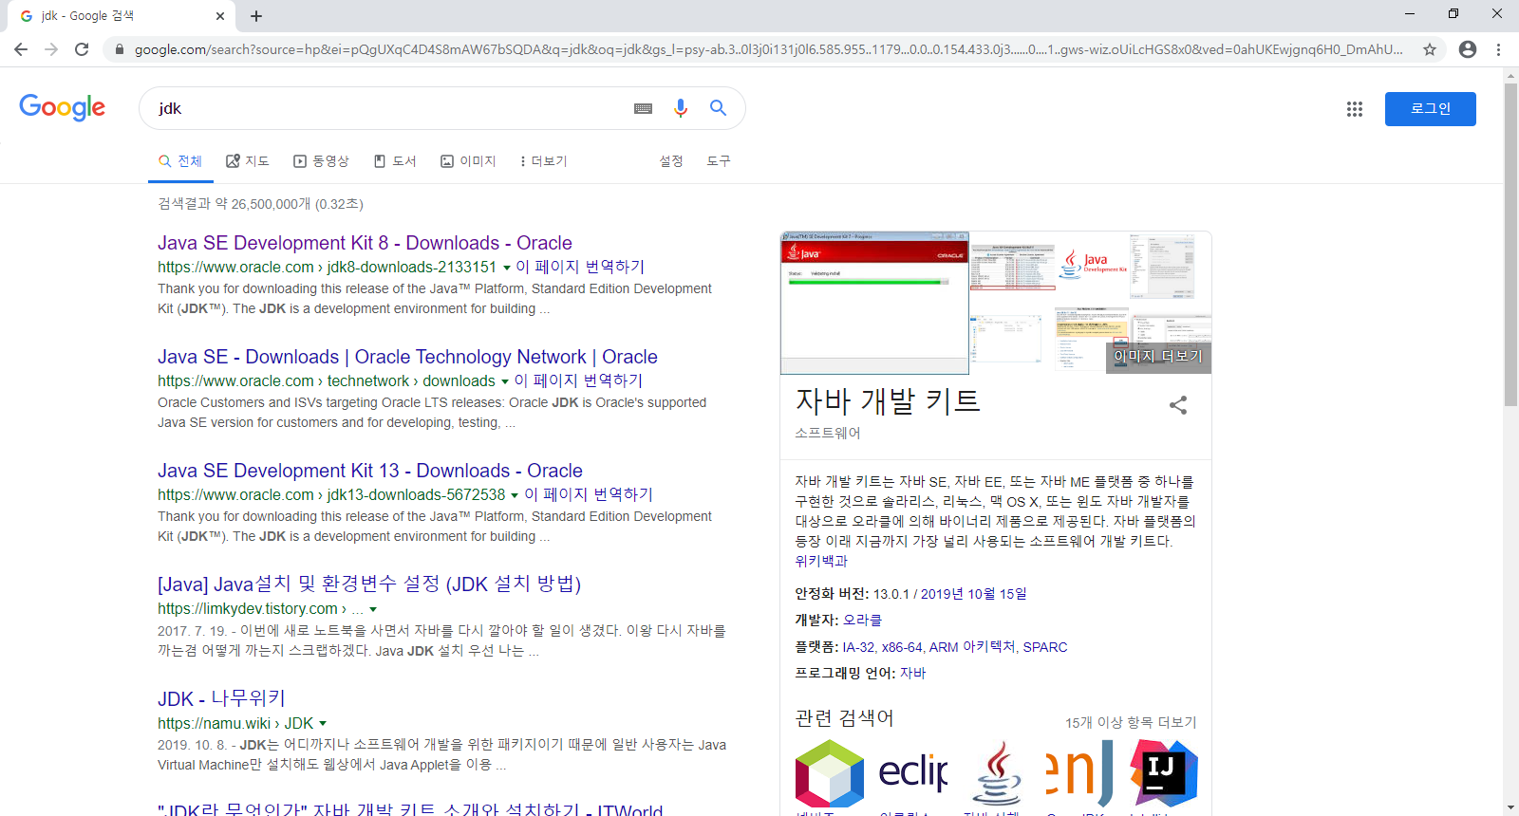
Task: Click the address bar URL
Action: pyautogui.click(x=768, y=49)
